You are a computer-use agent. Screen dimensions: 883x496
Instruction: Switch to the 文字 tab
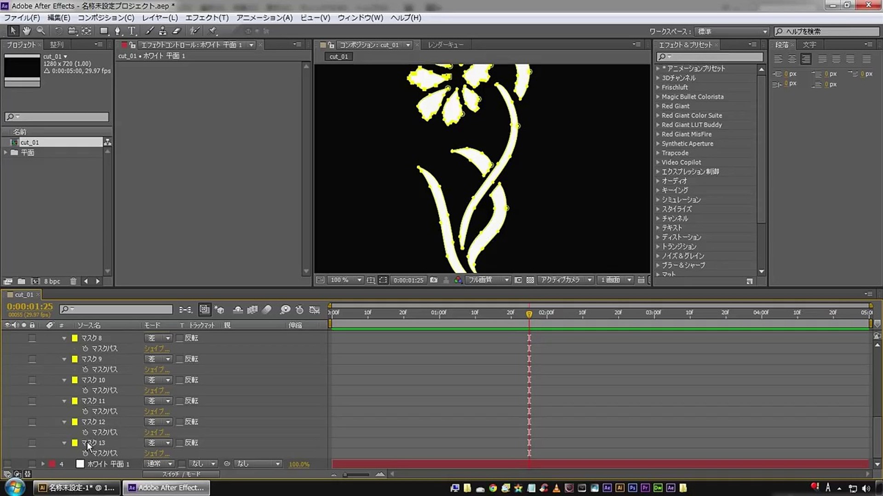809,45
